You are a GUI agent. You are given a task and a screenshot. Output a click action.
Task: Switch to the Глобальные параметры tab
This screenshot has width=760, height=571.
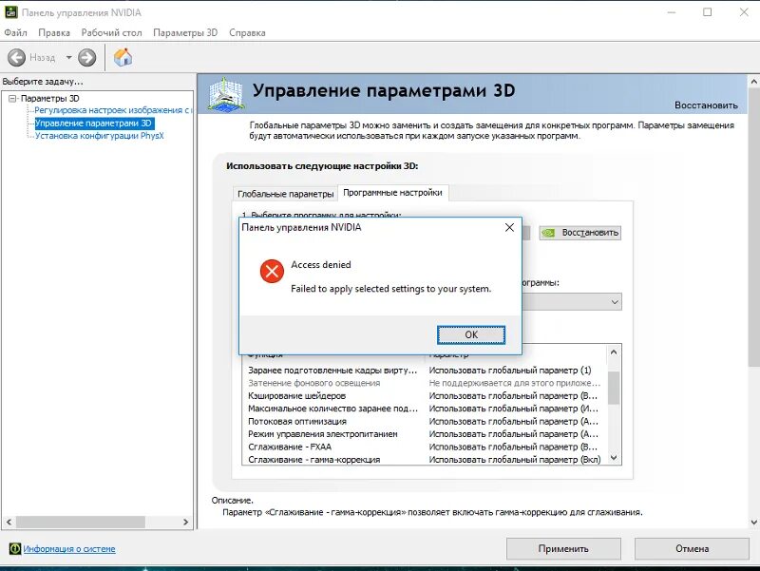286,194
